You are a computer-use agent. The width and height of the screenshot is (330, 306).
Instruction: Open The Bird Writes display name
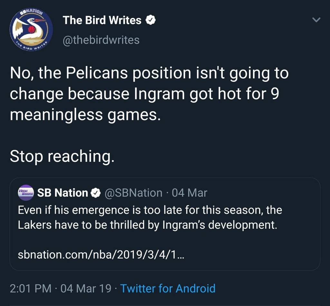tap(102, 20)
